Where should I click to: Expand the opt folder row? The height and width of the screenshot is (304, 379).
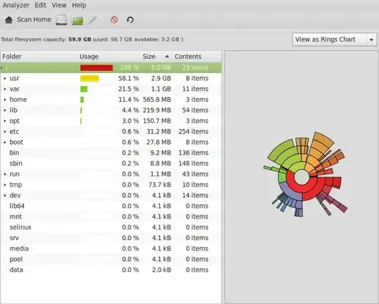click(x=5, y=121)
